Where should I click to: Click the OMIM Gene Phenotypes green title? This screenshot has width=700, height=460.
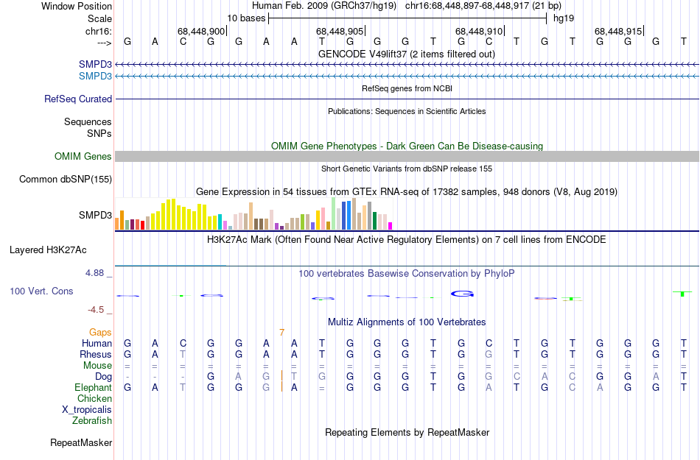(x=407, y=146)
